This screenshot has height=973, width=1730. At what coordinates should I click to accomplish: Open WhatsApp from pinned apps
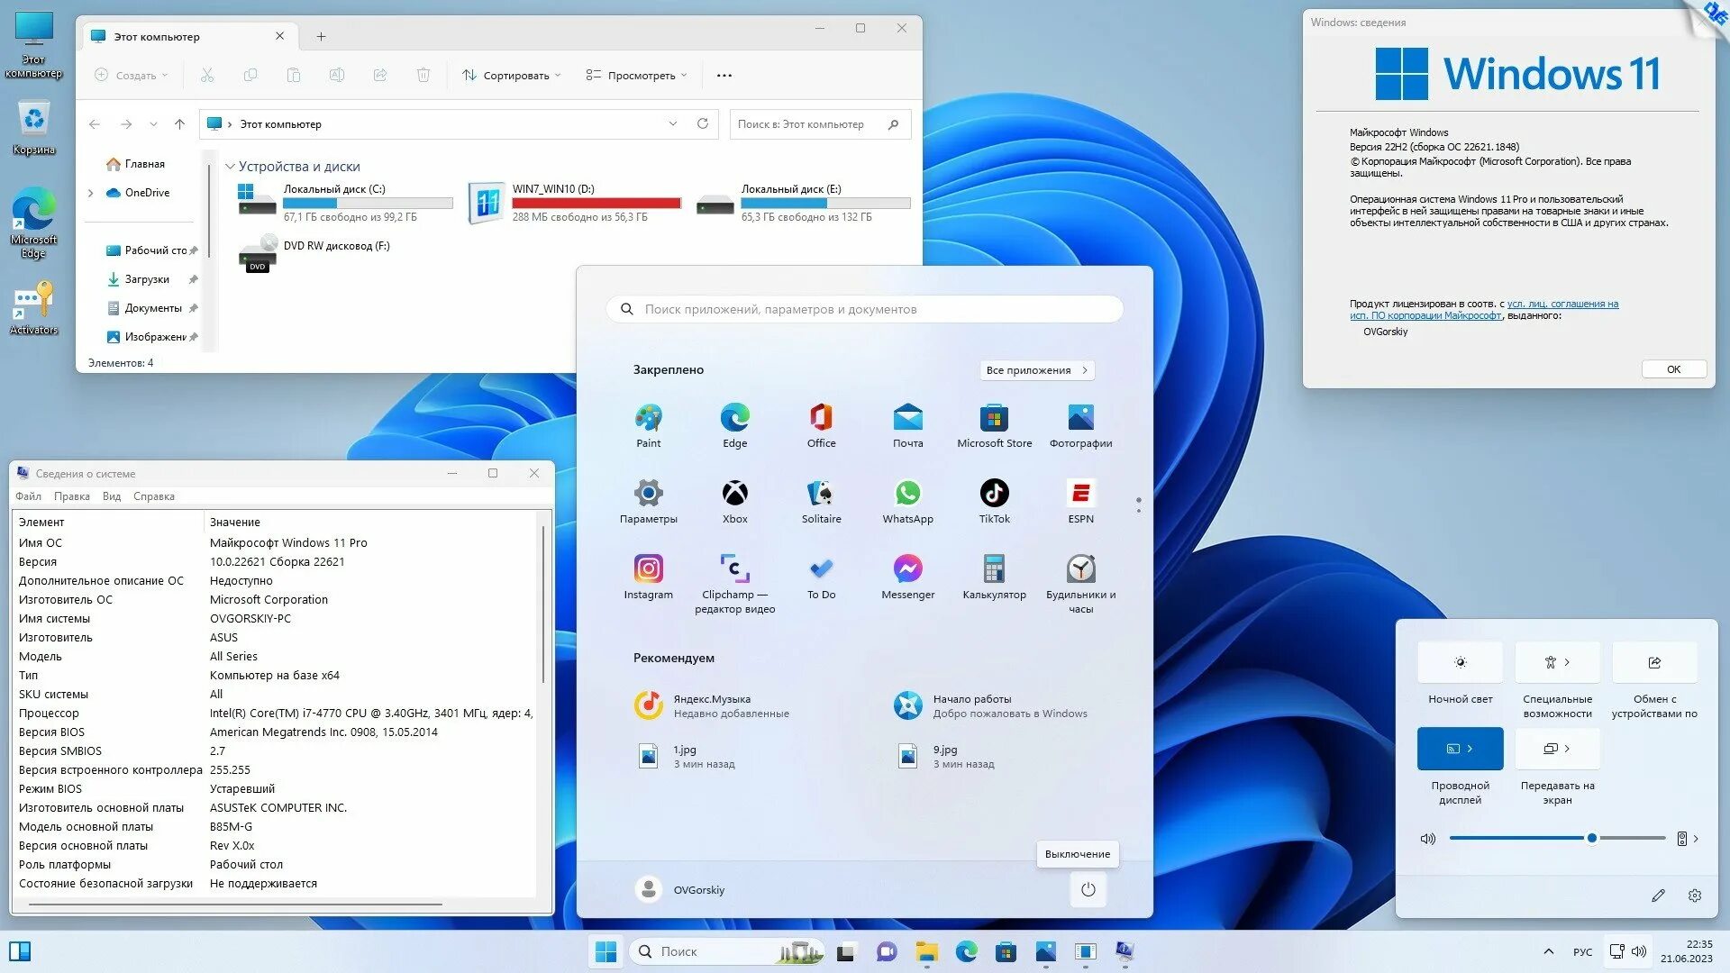pos(907,494)
